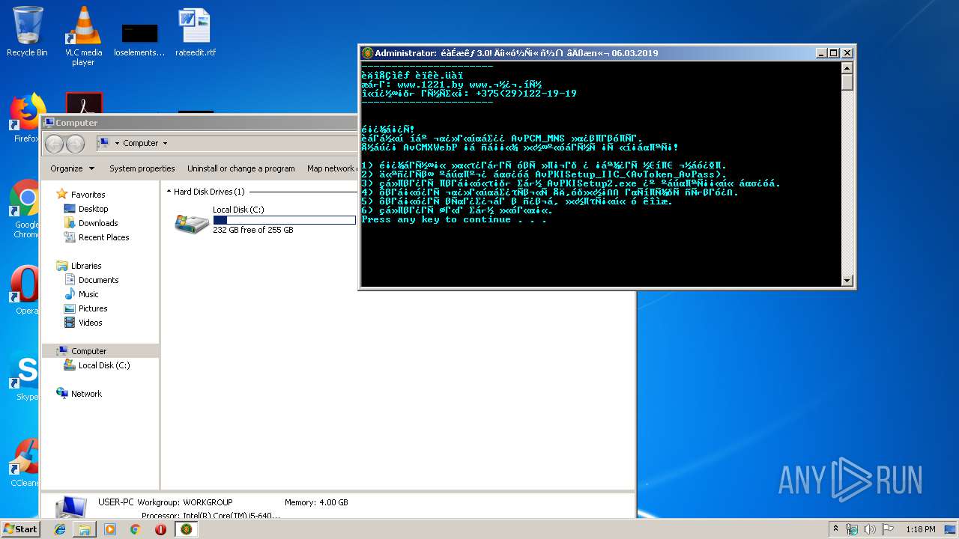Select Local Disk (C:) drive icon

[x=192, y=222]
